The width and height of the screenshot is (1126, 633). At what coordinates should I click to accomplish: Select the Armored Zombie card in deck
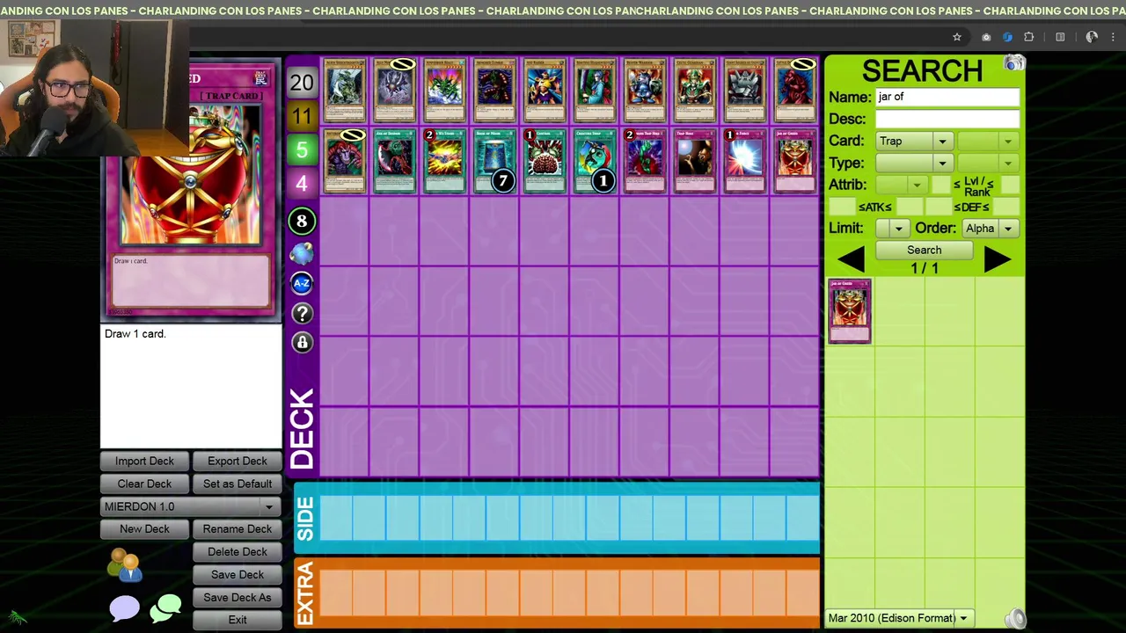click(x=494, y=91)
